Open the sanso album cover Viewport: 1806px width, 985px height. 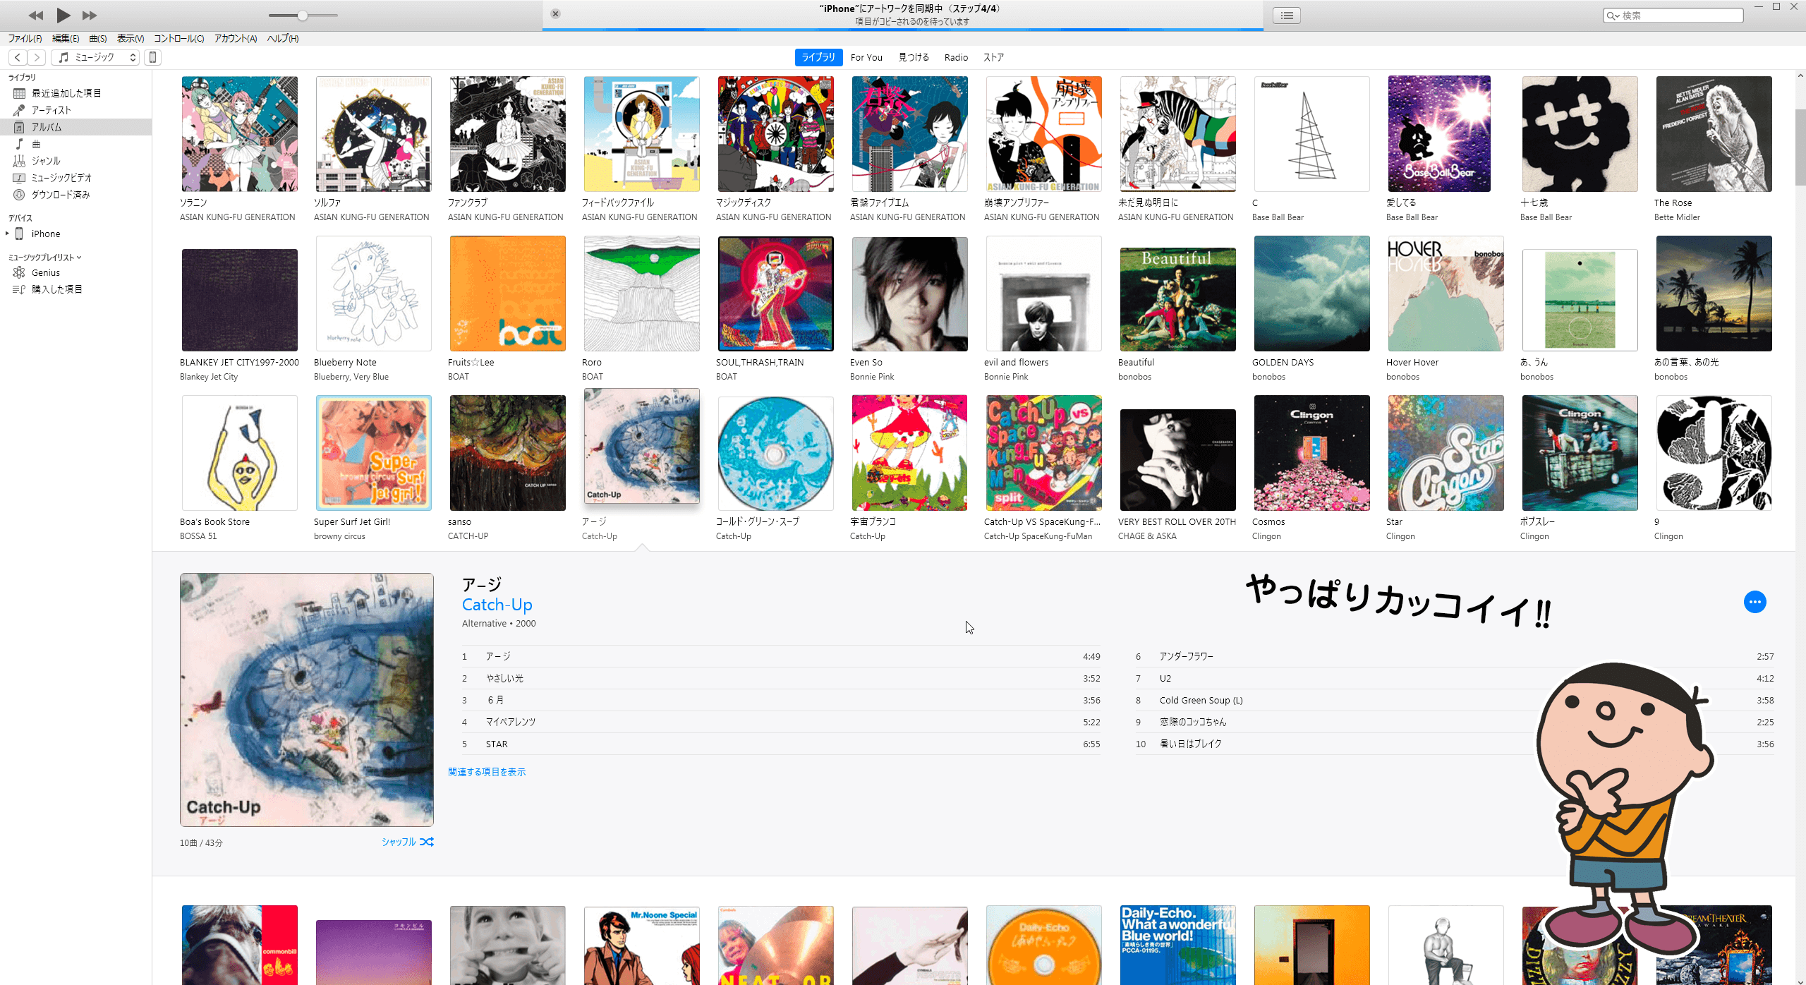[x=508, y=453]
